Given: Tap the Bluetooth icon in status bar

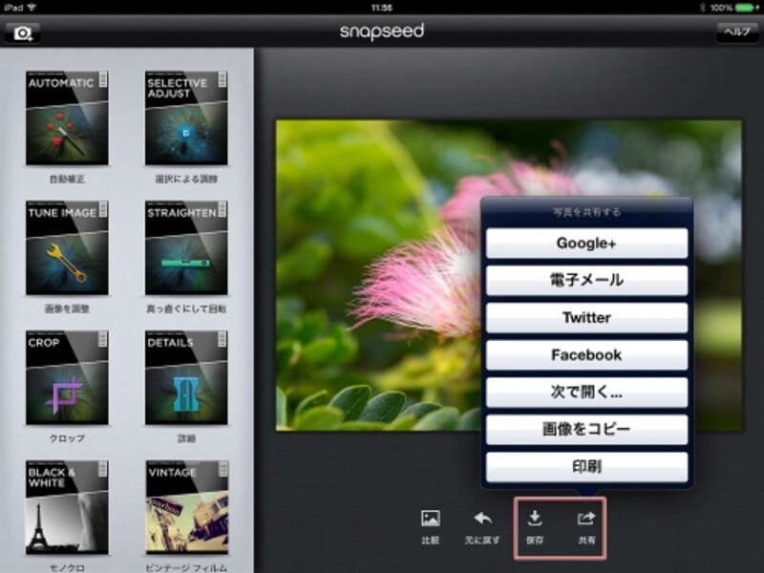Looking at the screenshot, I should (x=703, y=8).
